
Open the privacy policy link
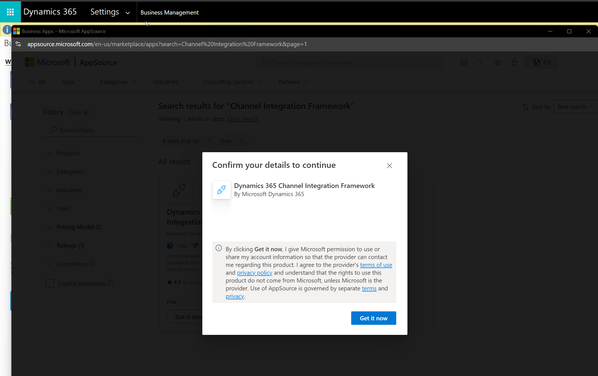[255, 273]
